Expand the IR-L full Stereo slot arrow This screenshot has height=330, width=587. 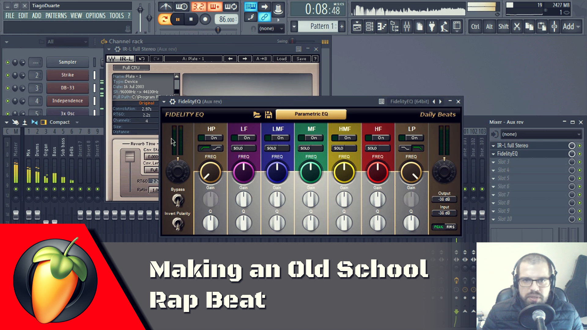493,146
